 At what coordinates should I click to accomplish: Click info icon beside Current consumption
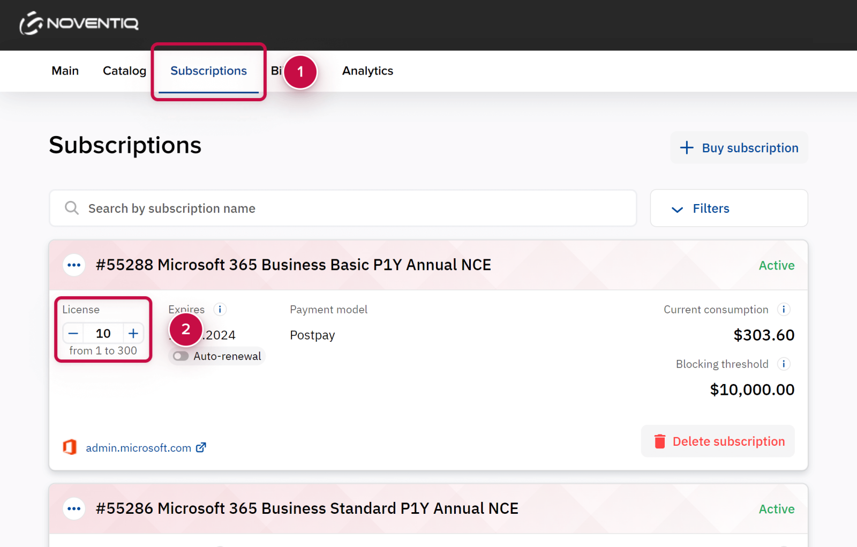click(784, 309)
